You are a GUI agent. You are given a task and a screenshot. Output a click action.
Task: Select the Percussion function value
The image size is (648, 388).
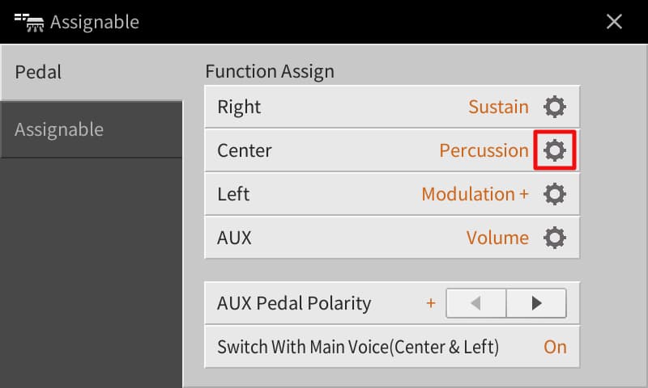pos(484,150)
